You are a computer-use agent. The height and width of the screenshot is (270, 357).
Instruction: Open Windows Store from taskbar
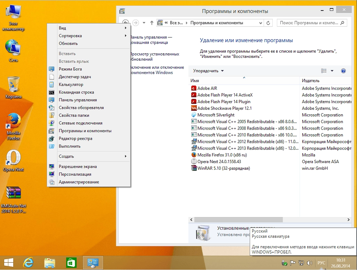71,263
